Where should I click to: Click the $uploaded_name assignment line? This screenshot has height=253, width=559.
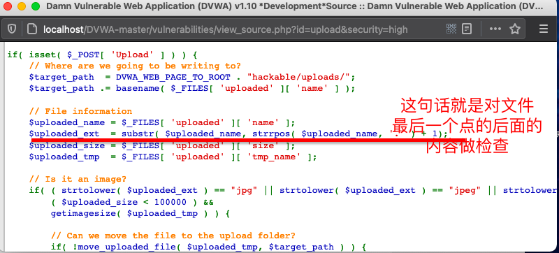(x=162, y=122)
